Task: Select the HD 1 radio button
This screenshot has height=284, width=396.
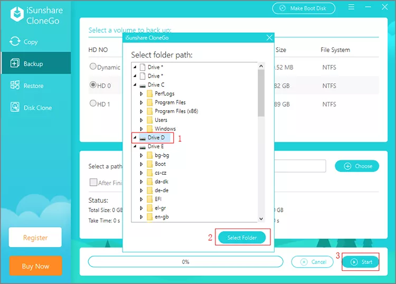Action: point(93,103)
